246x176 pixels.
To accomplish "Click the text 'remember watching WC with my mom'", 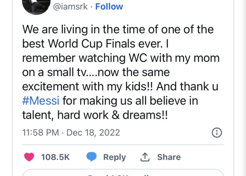I will point(121,58).
